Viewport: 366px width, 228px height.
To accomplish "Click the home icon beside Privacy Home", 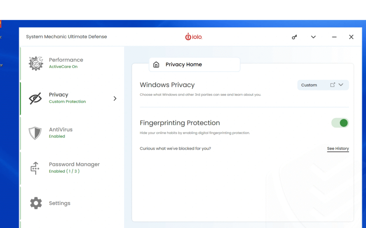I will coord(156,64).
